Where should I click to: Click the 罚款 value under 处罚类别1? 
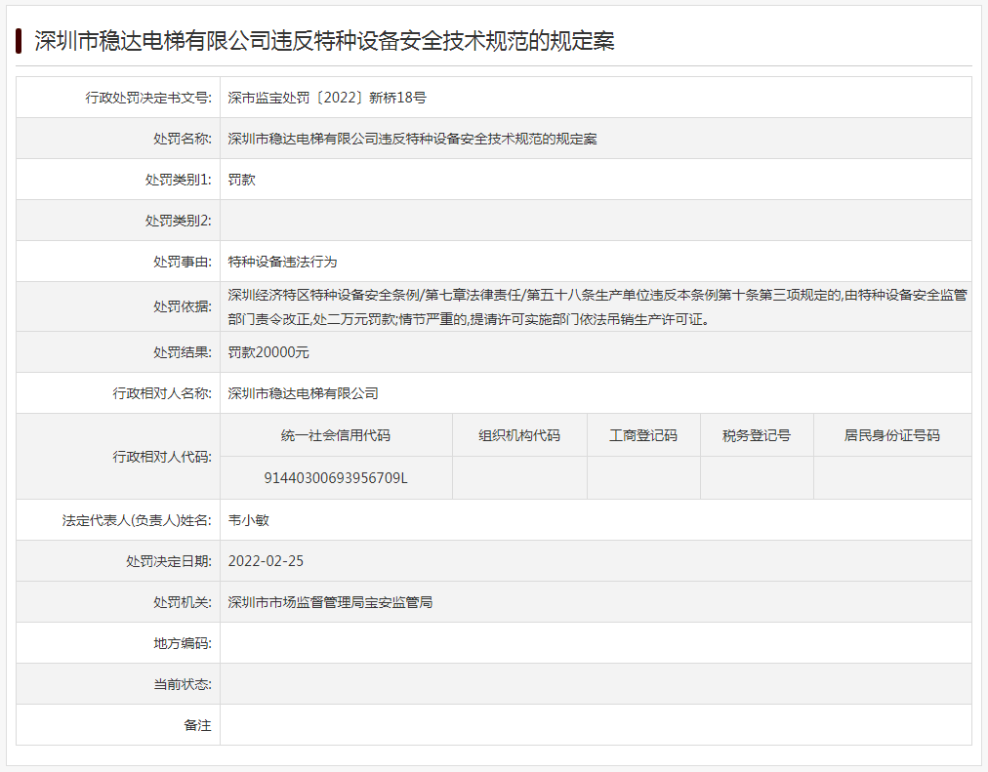click(x=242, y=180)
